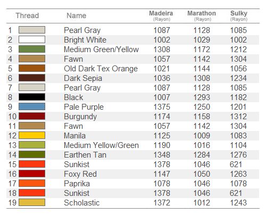
Task: Pick the Dark Sepia thread swatch
Action: [32, 78]
